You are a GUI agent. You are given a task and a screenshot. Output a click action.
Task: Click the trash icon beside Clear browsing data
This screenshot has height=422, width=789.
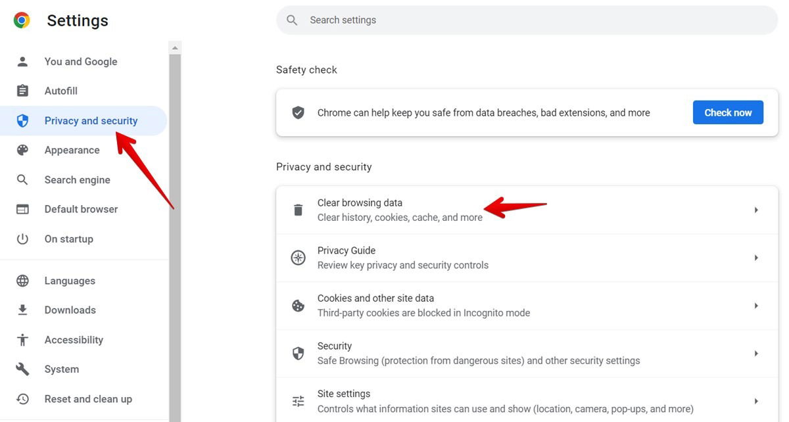pos(298,209)
